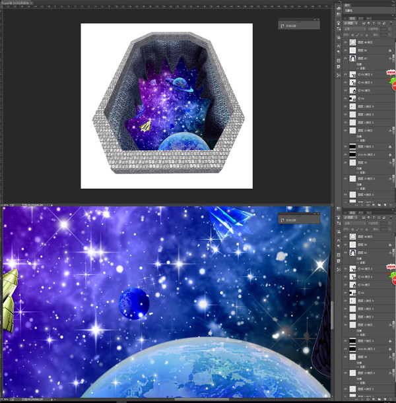Create a new layer from the upper Layers panel
This screenshot has width=396, height=403.
385,205
